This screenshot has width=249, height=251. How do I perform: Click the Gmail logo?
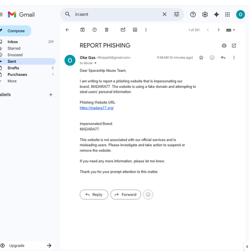coord(21,15)
